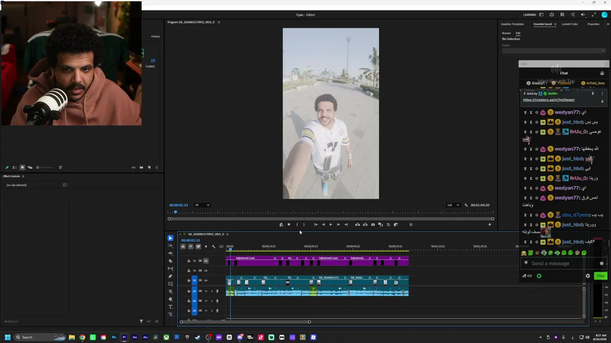
Task: Click the Mark In bracket button
Action: click(297, 224)
